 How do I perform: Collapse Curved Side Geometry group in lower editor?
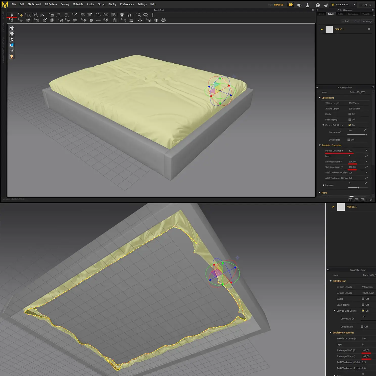(335, 311)
